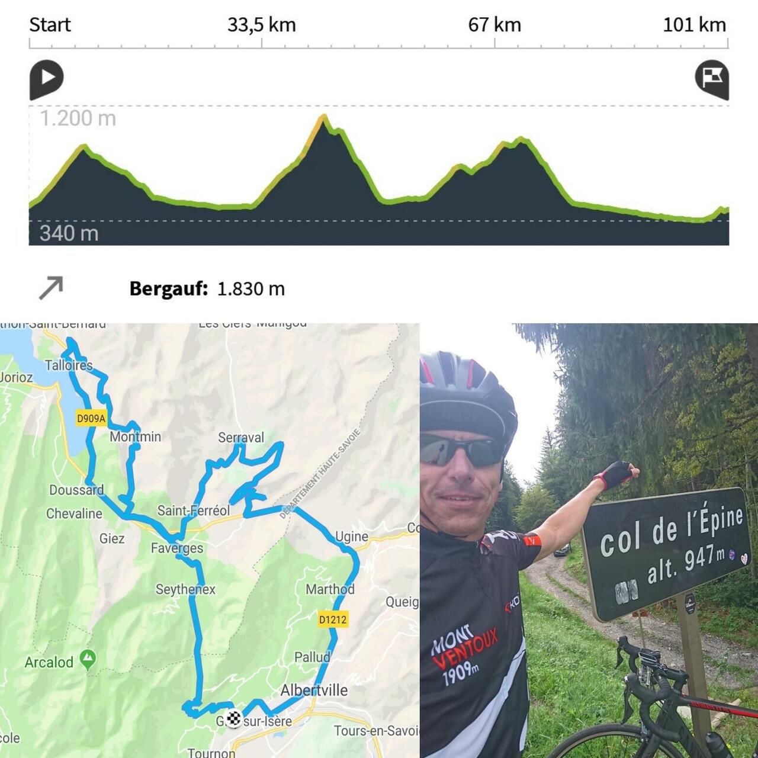Click the 33,5 km distance tick
This screenshot has width=758, height=758.
point(262,25)
